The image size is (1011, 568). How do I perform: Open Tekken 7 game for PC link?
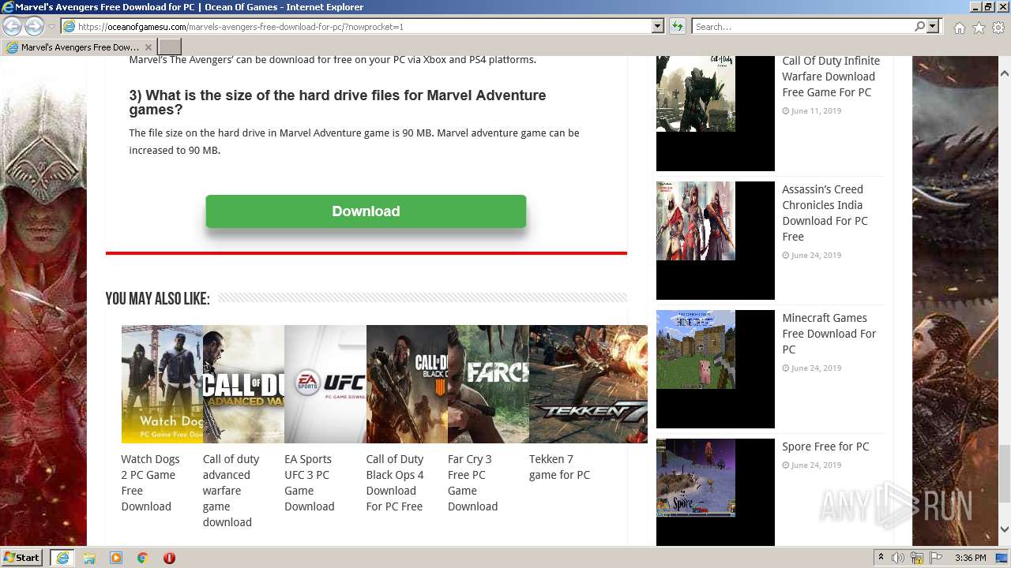[559, 467]
